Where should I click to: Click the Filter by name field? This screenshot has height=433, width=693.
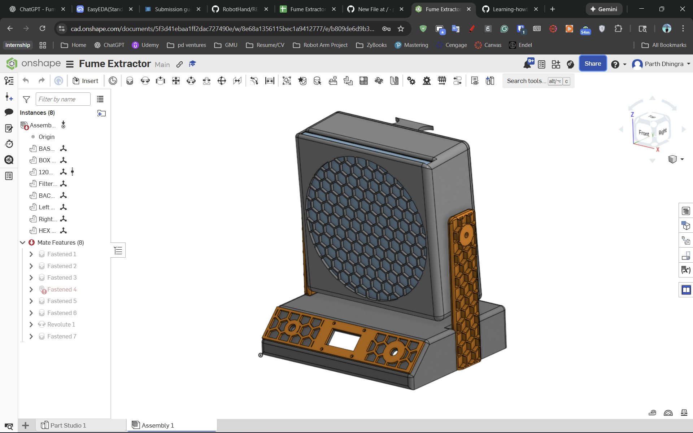[x=63, y=99]
